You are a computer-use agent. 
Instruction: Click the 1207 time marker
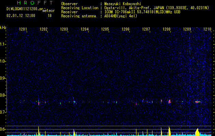(x=146, y=29)
